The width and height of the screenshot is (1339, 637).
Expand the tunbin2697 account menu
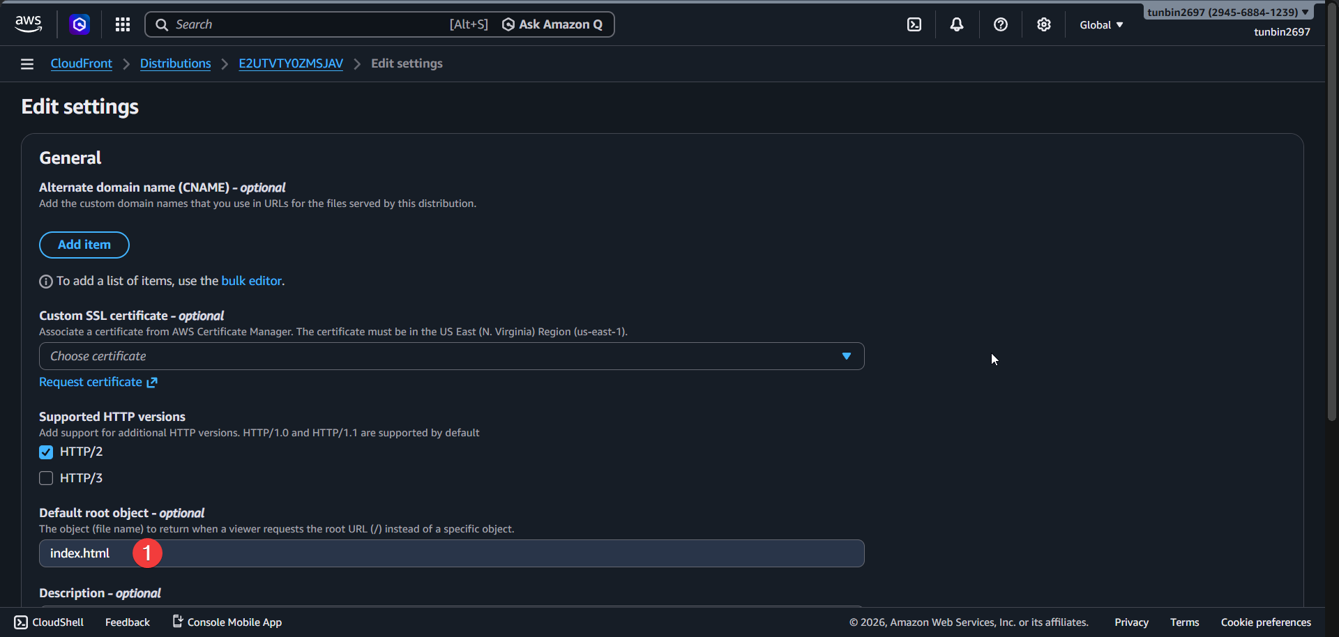pyautogui.click(x=1226, y=12)
